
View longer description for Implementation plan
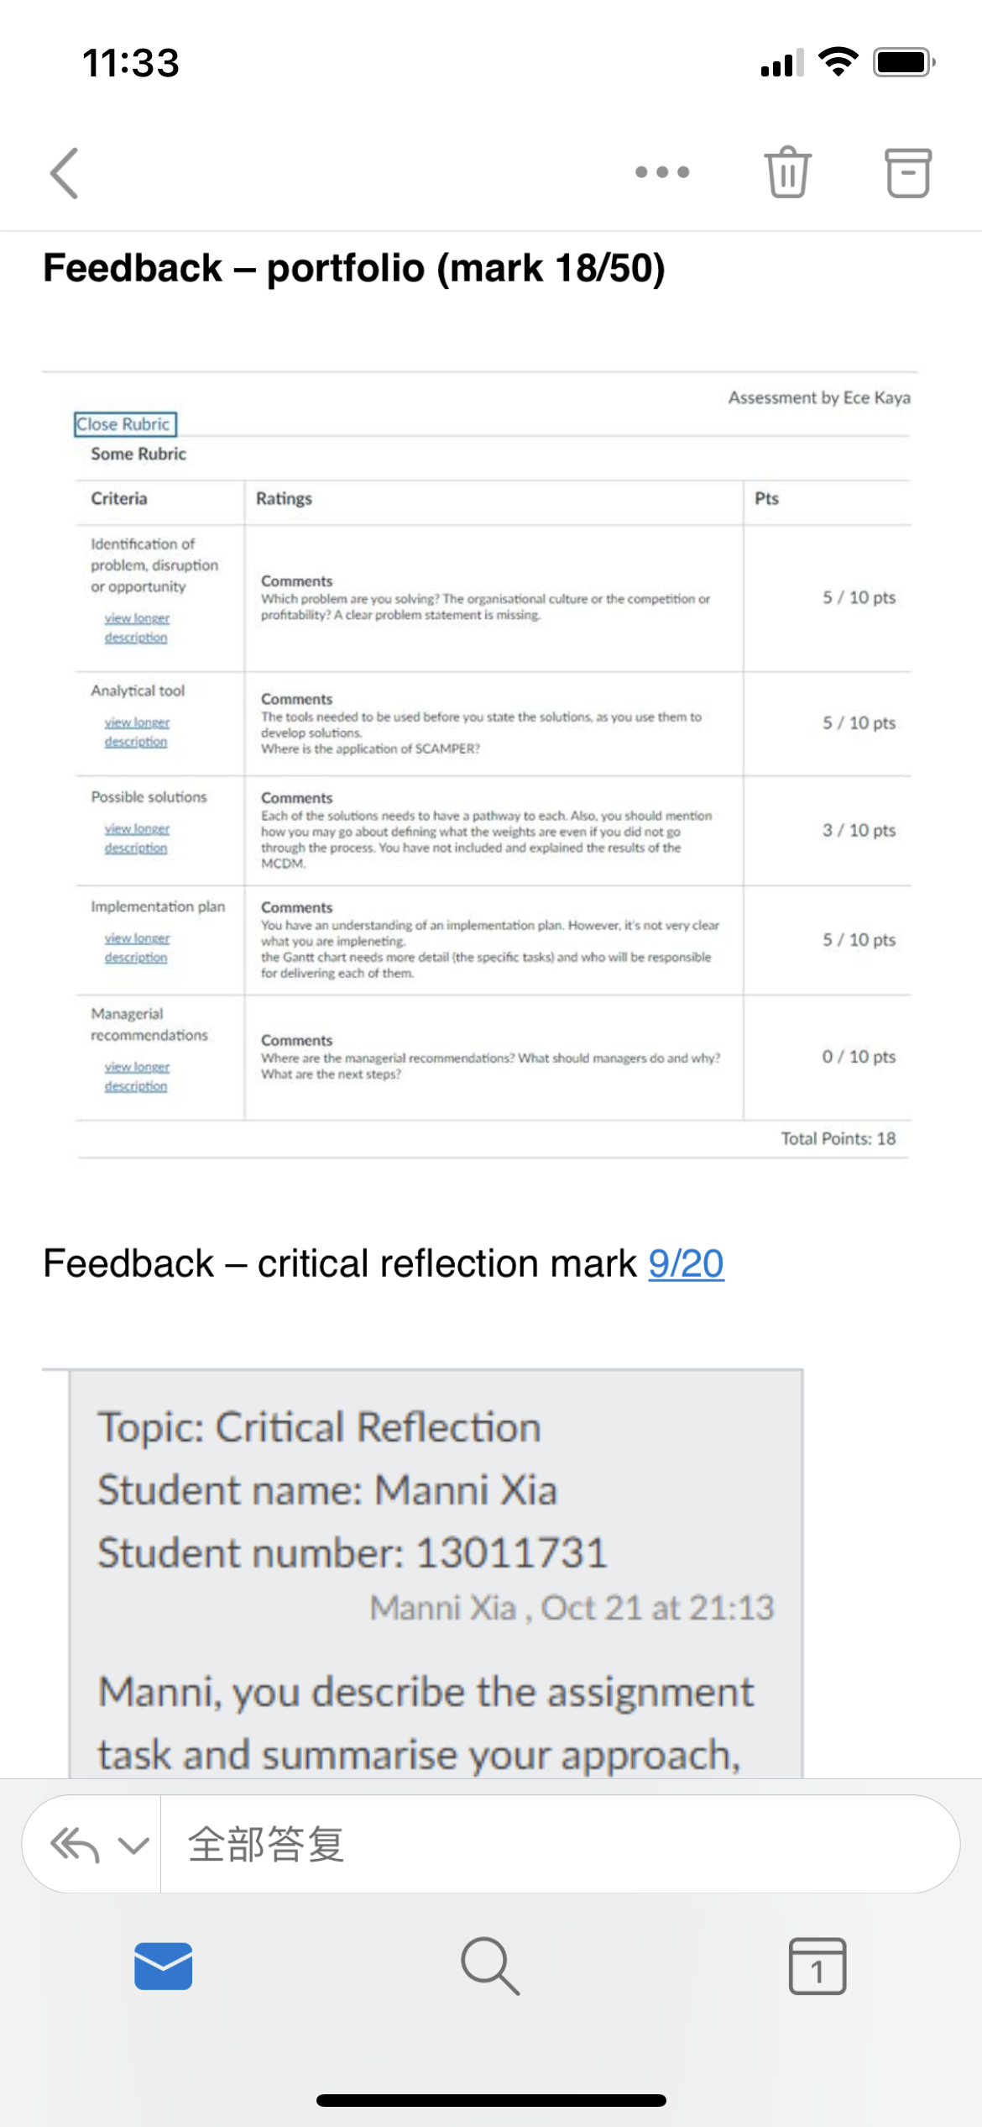(x=137, y=948)
